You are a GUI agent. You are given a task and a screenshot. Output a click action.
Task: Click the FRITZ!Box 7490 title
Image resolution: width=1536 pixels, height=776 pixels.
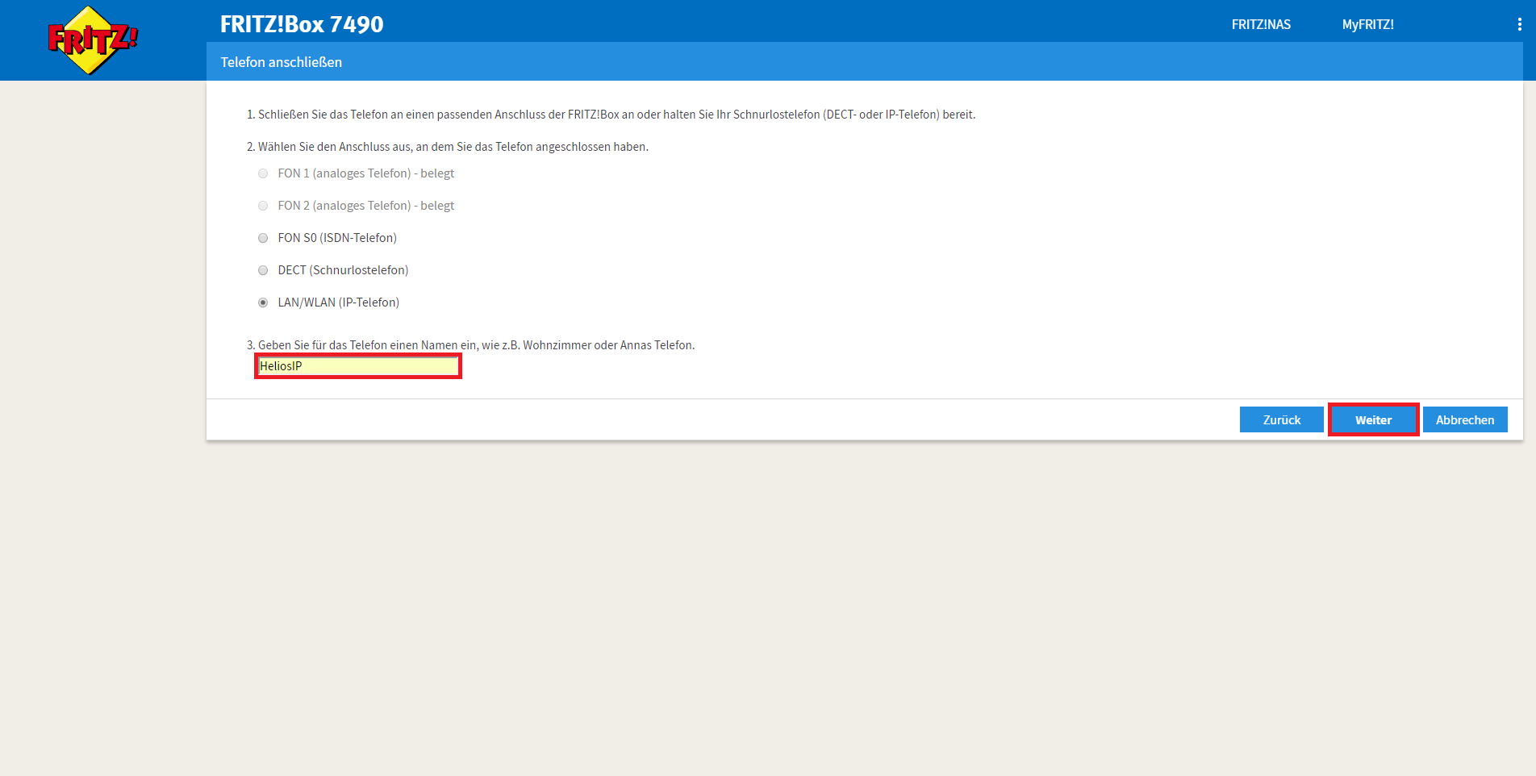coord(302,24)
